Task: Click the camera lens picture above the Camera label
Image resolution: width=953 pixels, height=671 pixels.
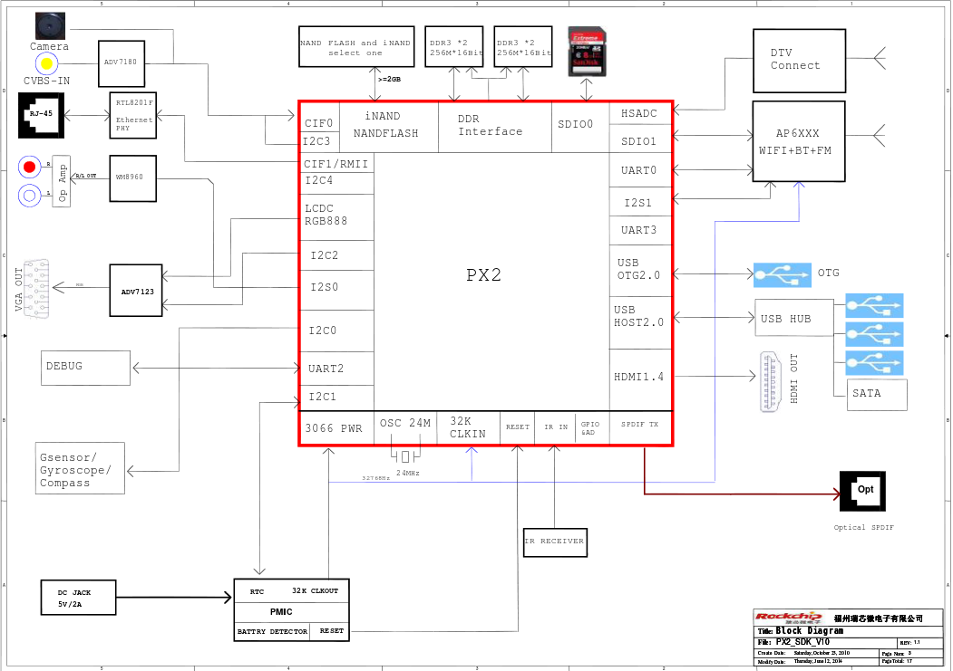Action: [50, 26]
